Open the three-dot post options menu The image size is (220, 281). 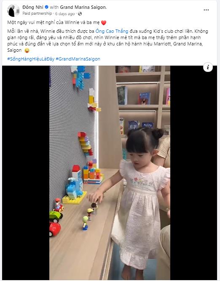[206, 10]
